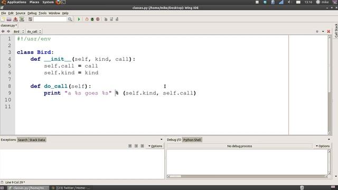Switch to the Stack Data tab

point(37,140)
